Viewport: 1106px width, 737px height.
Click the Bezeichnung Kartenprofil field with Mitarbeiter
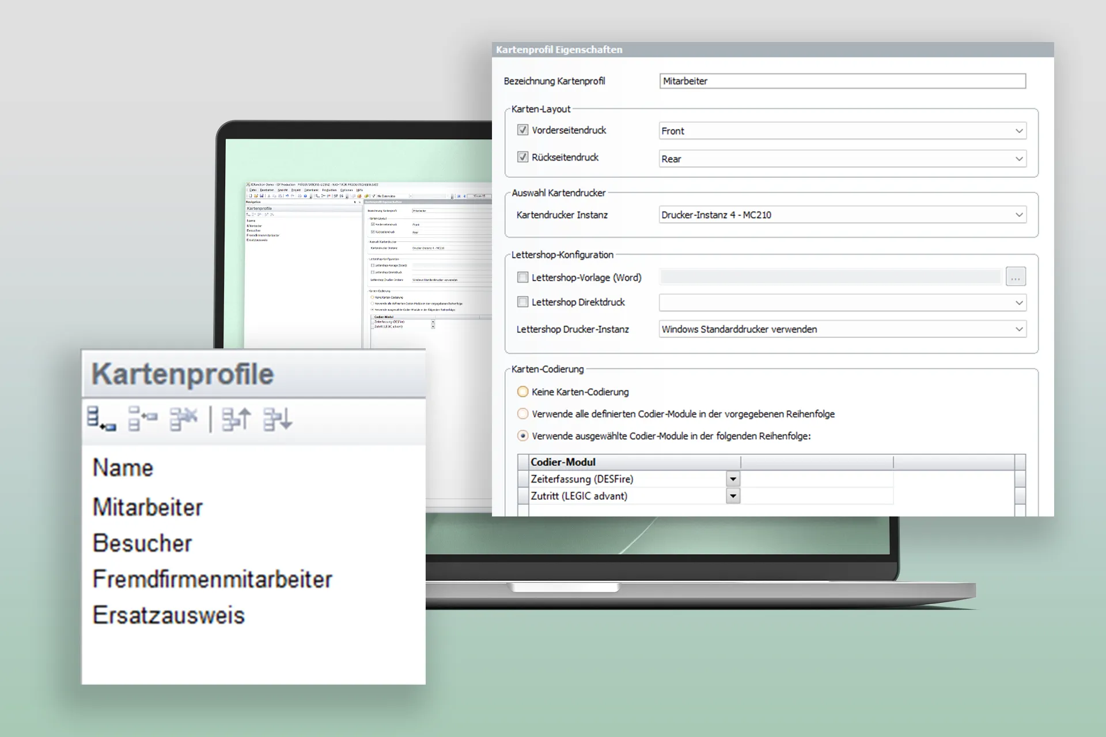pos(842,81)
